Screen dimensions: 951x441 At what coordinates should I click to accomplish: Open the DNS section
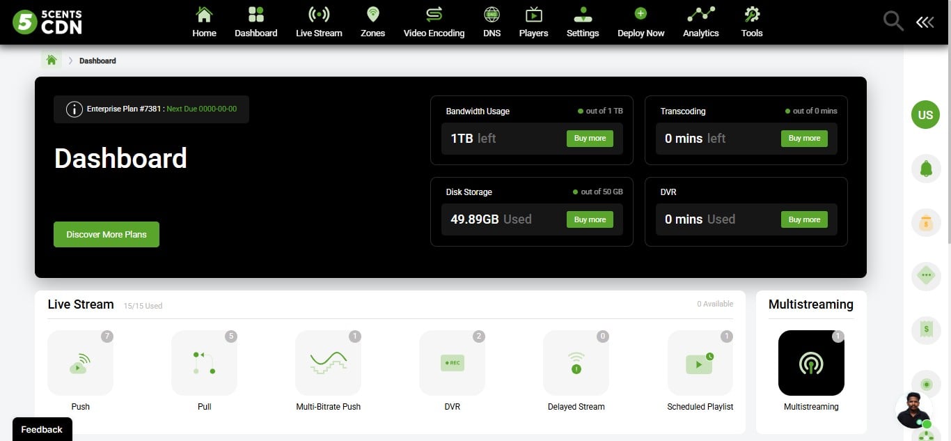(x=492, y=22)
